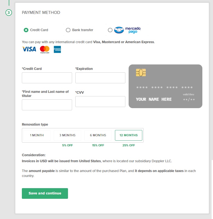The width and height of the screenshot is (213, 219).
Task: Click the gold chip on card preview
Action: pos(141,72)
